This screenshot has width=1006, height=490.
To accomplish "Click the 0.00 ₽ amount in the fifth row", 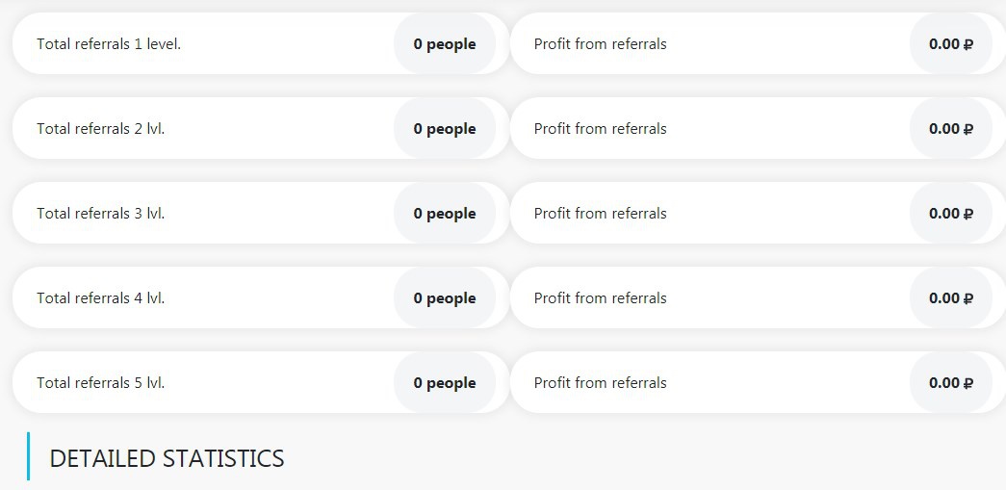I will pos(950,383).
